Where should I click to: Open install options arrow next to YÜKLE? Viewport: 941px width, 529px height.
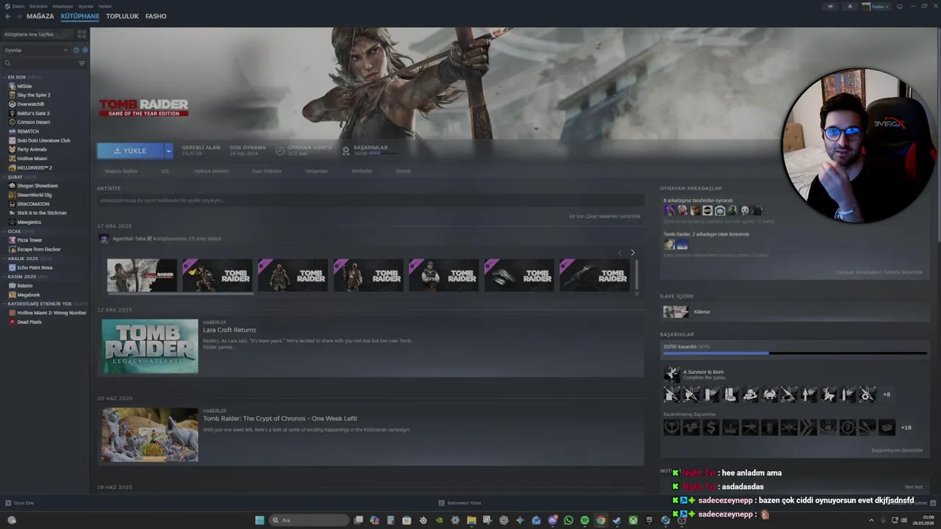point(168,151)
